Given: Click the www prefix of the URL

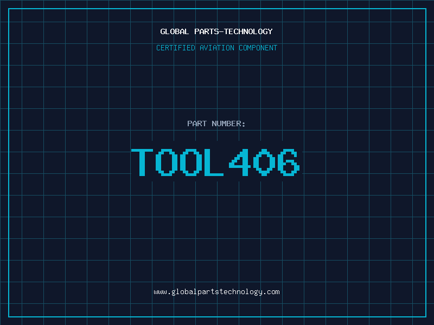Looking at the screenshot, I should point(160,291).
